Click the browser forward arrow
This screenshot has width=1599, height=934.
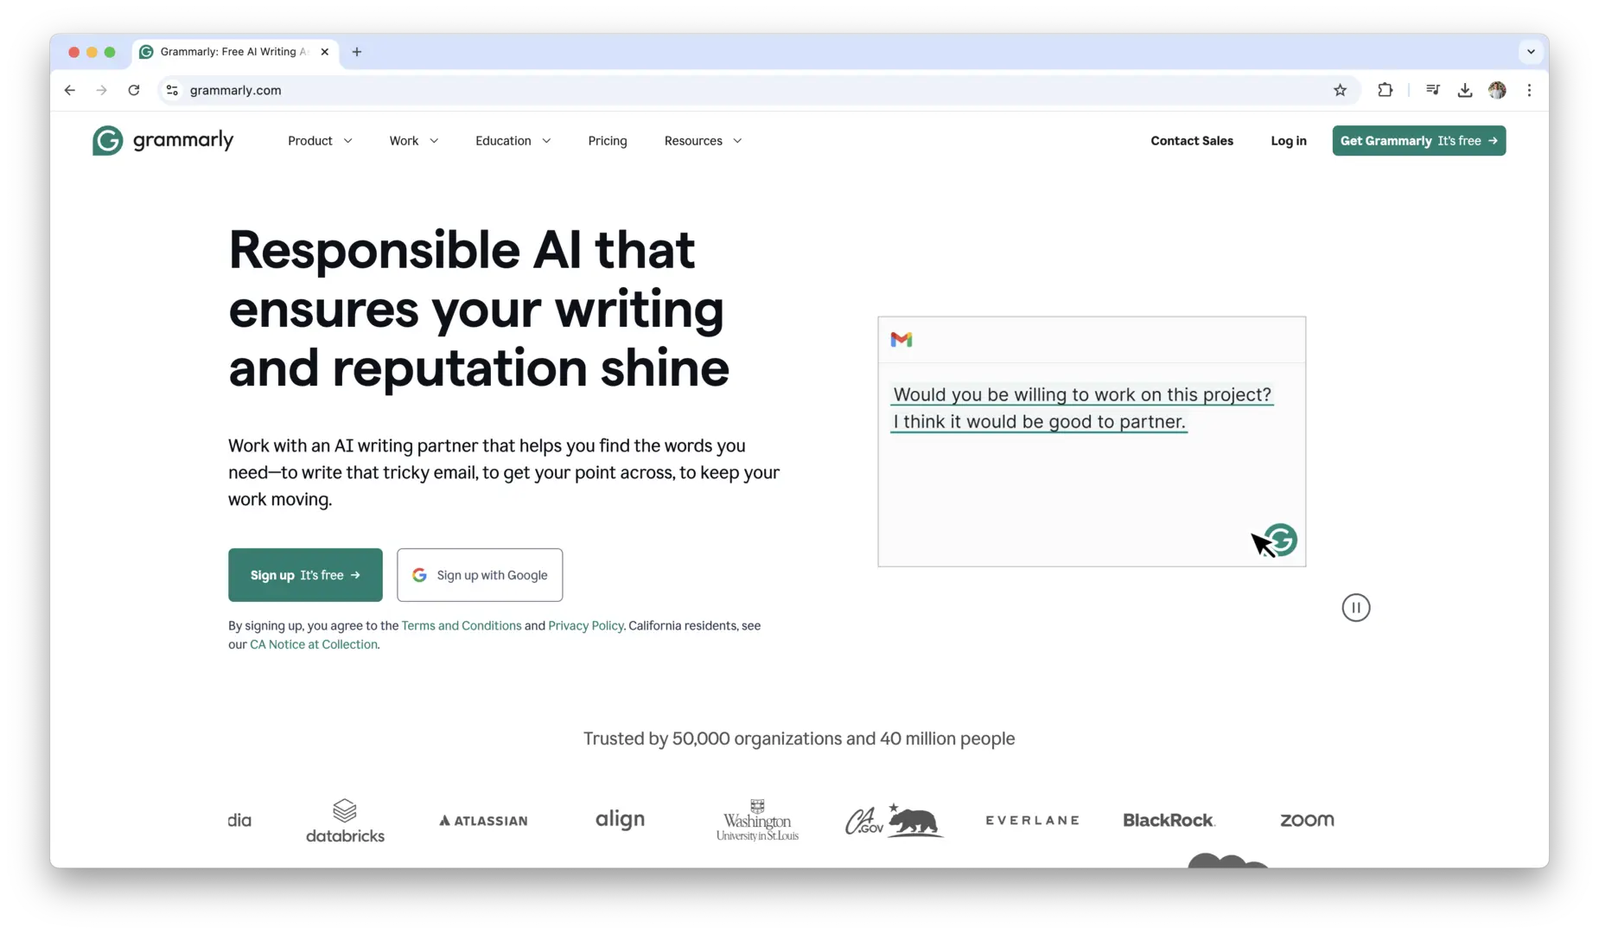[x=102, y=90]
